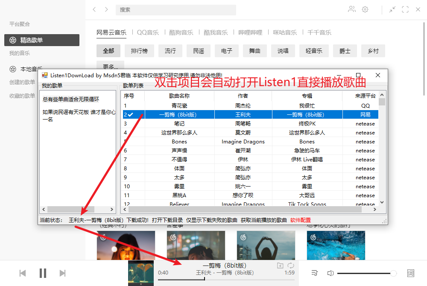Image resolution: width=427 pixels, height=286 pixels.
Task: Pause the current song
Action: click(43, 273)
